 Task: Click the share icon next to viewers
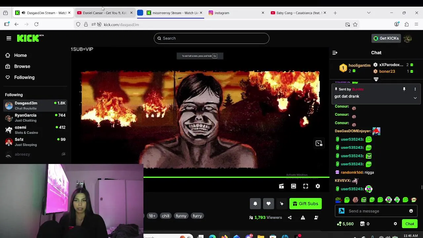click(290, 218)
